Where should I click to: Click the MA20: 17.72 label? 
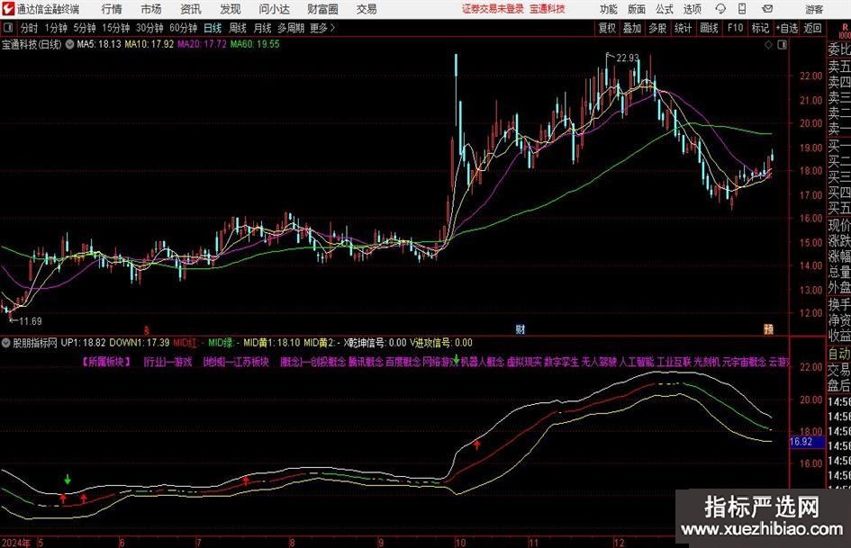click(x=202, y=44)
